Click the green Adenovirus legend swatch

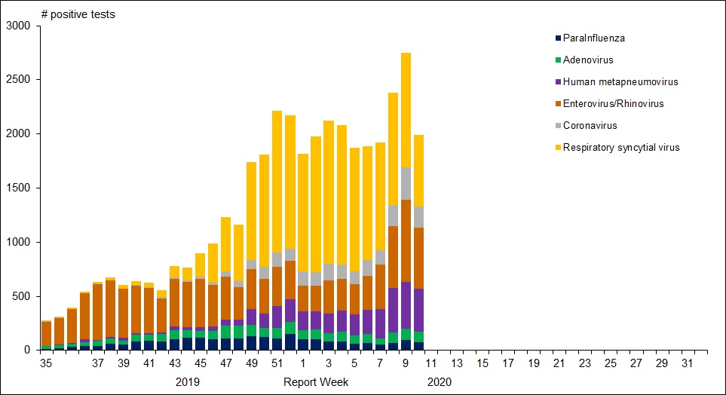click(x=558, y=60)
